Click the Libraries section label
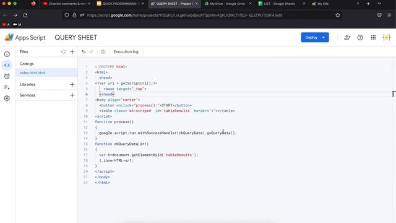This screenshot has width=396, height=223. [x=27, y=84]
